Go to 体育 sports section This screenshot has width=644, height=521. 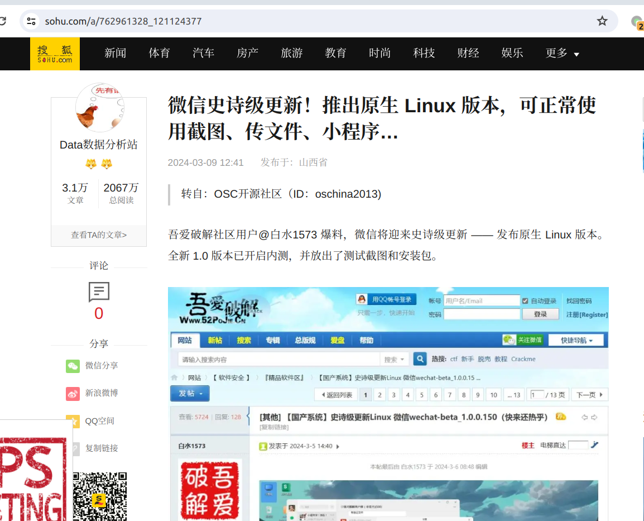click(x=160, y=53)
